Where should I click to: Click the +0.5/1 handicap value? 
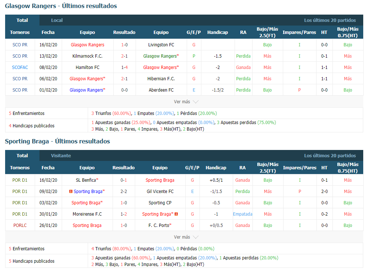click(216, 180)
